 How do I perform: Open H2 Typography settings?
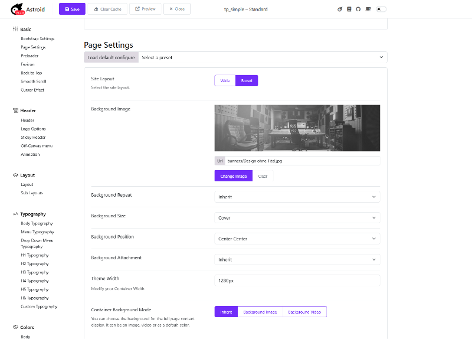point(35,263)
